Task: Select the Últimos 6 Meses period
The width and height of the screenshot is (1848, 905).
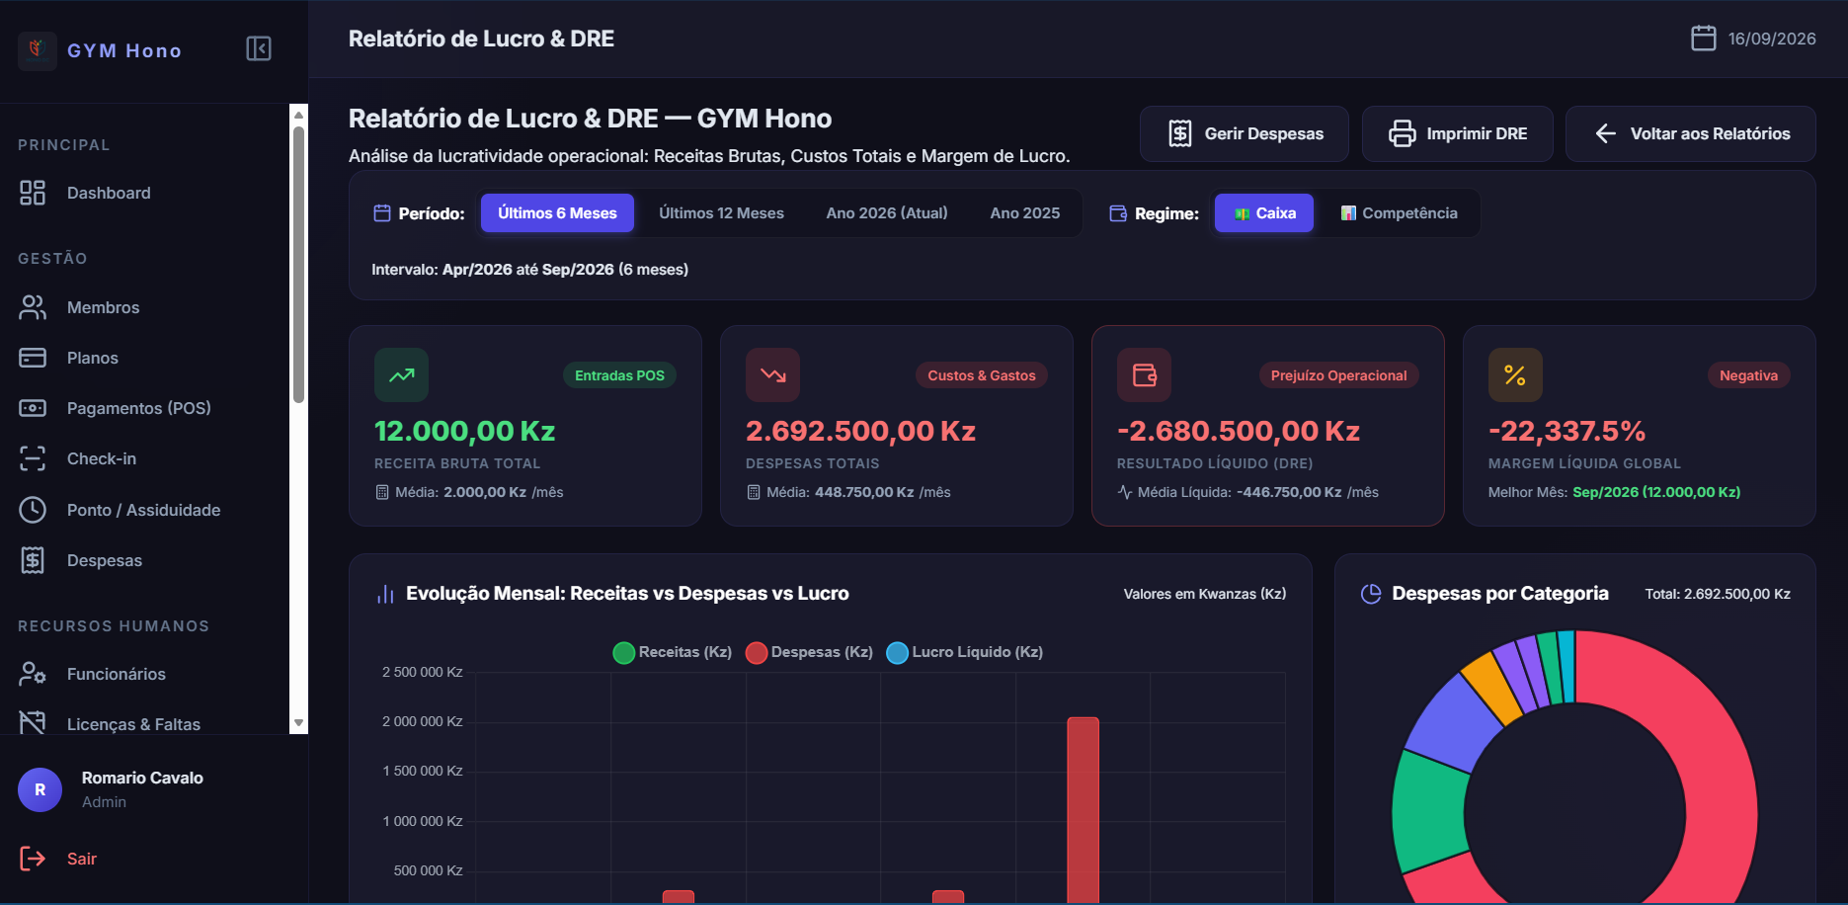Action: point(557,213)
